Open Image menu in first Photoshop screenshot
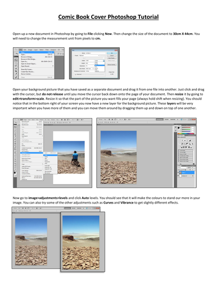 tap(30, 50)
